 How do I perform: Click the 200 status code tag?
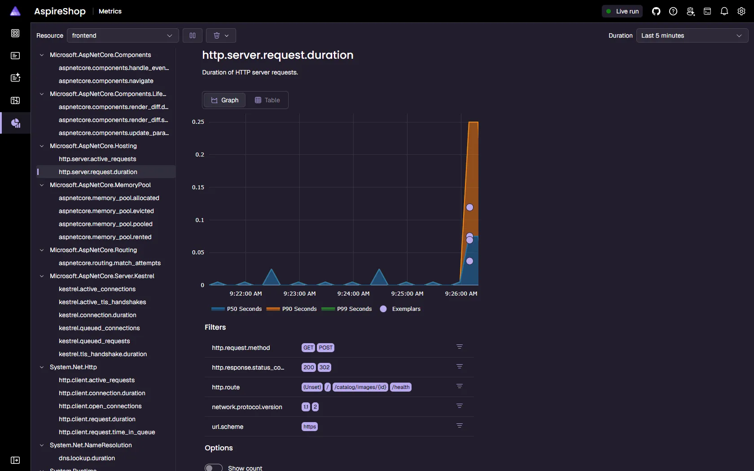coord(309,367)
